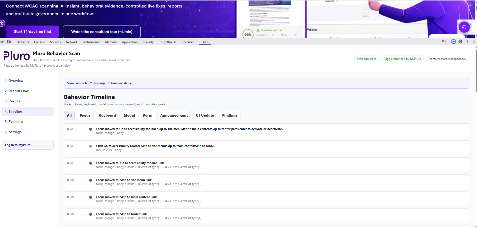
Task: Select the Performance tab
Action: (x=91, y=42)
